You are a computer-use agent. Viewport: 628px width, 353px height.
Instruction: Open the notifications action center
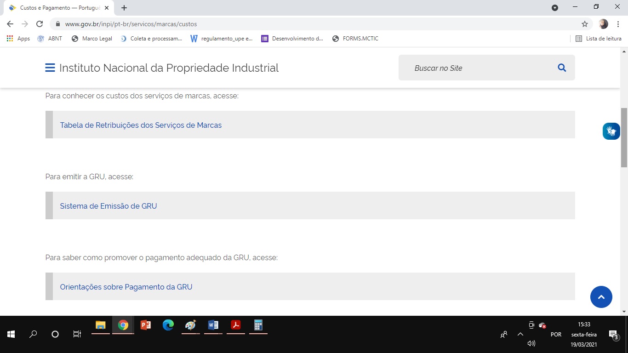click(613, 335)
